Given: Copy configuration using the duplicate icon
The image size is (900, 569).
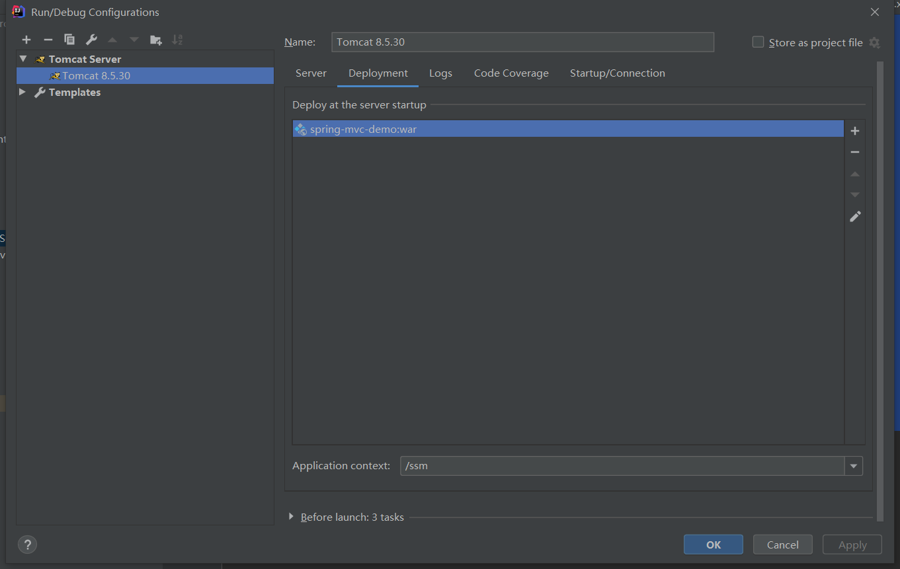Looking at the screenshot, I should 69,40.
